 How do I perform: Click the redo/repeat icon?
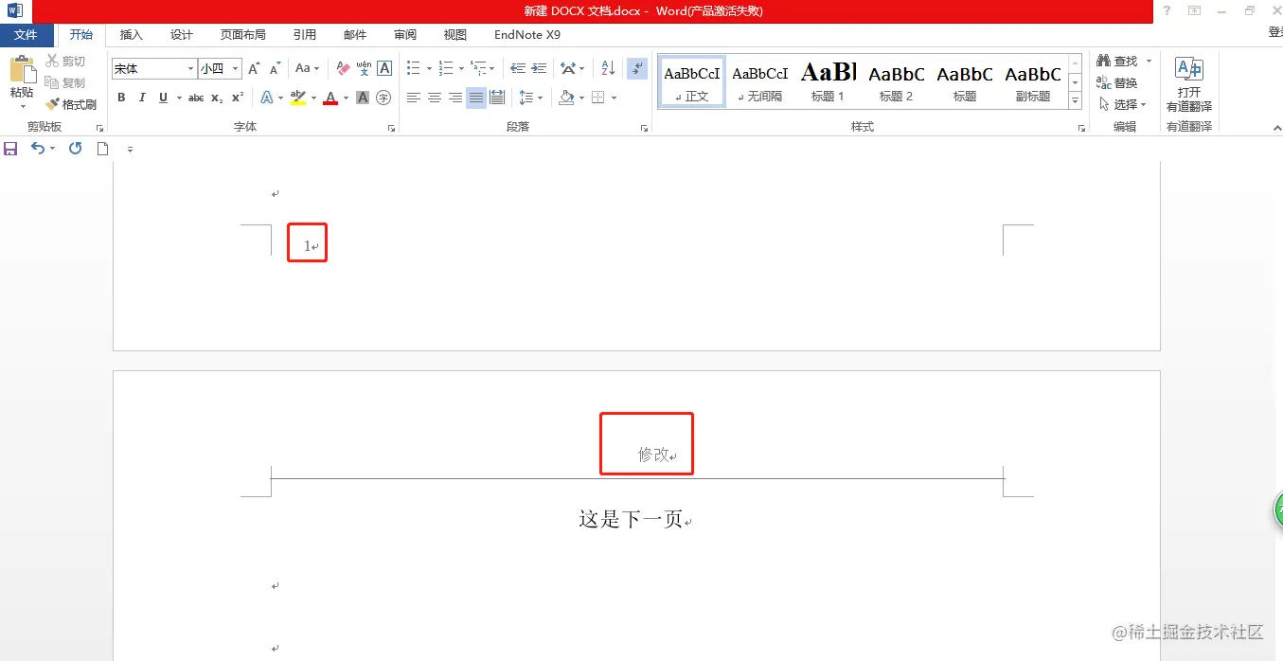(76, 149)
